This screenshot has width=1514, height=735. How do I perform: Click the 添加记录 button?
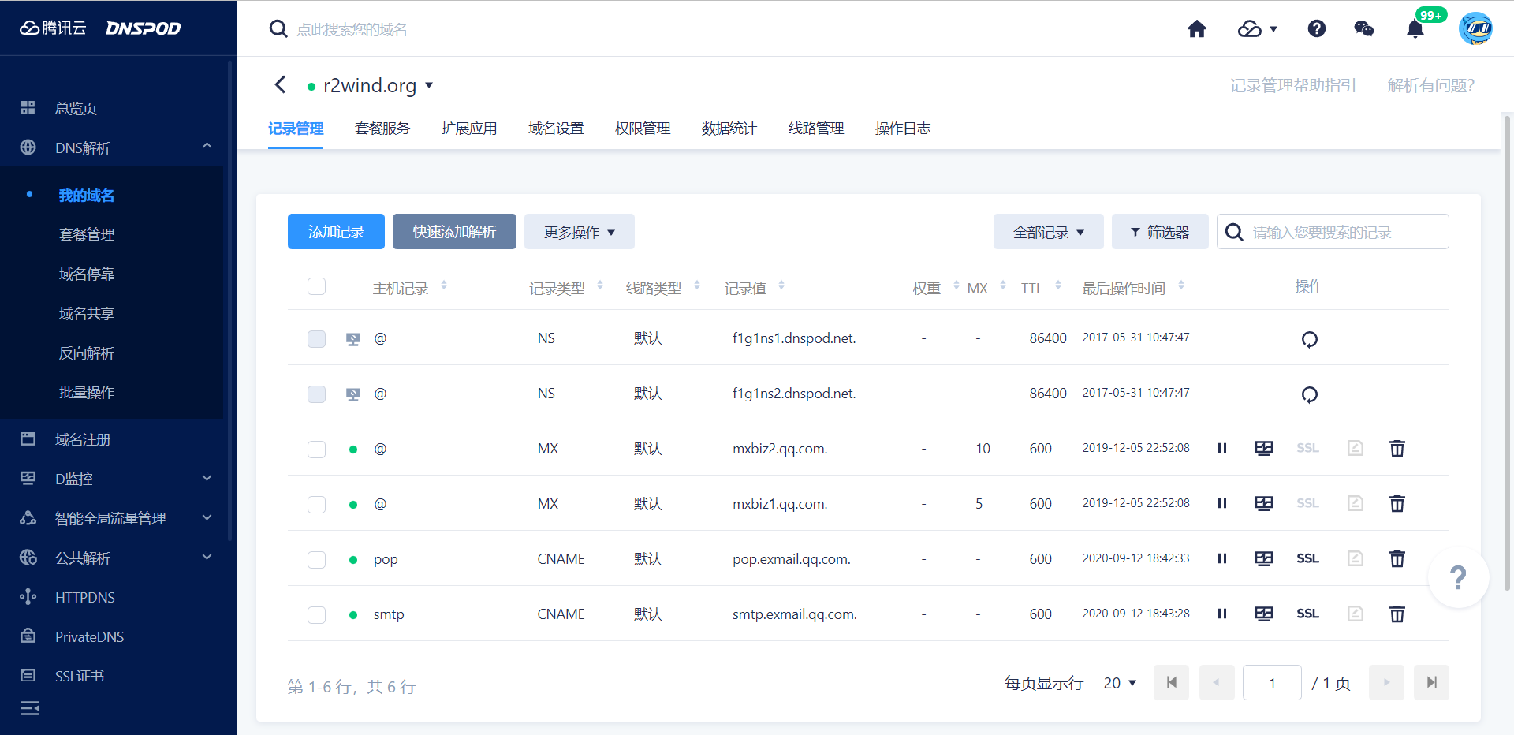[336, 232]
